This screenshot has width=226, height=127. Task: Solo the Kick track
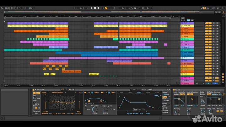pos(213,23)
